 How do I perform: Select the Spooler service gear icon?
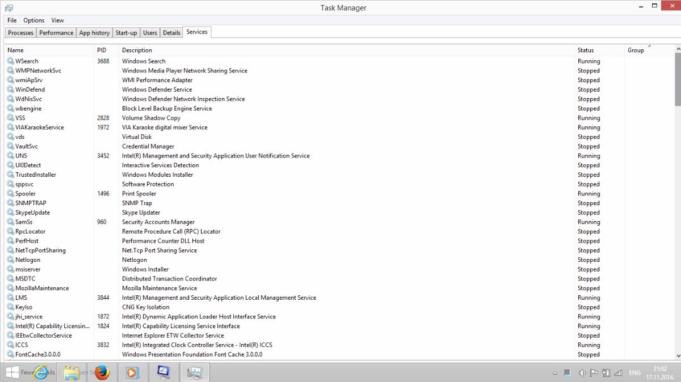point(10,194)
